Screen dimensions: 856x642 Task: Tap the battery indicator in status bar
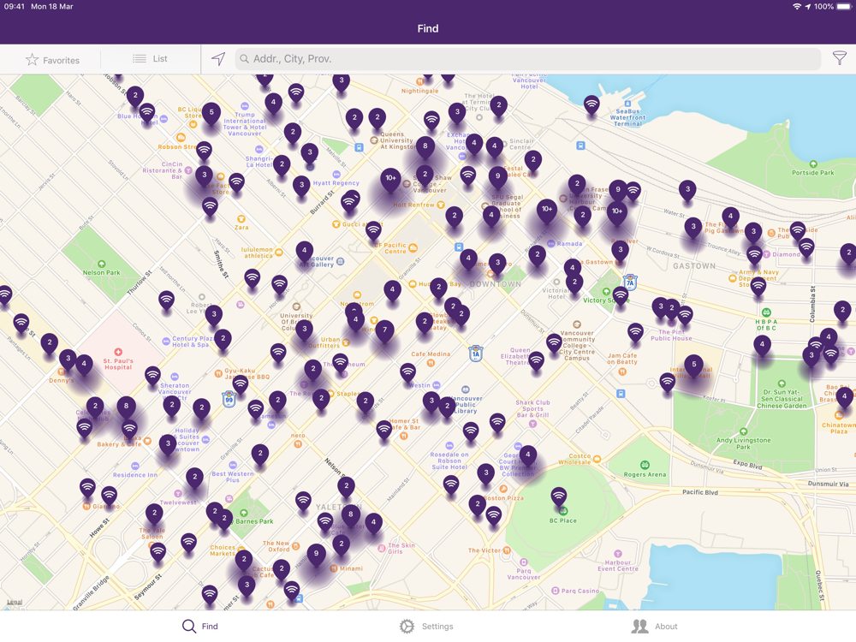[x=845, y=7]
